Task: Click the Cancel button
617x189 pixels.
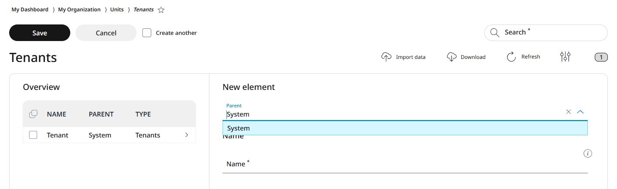Action: 106,33
